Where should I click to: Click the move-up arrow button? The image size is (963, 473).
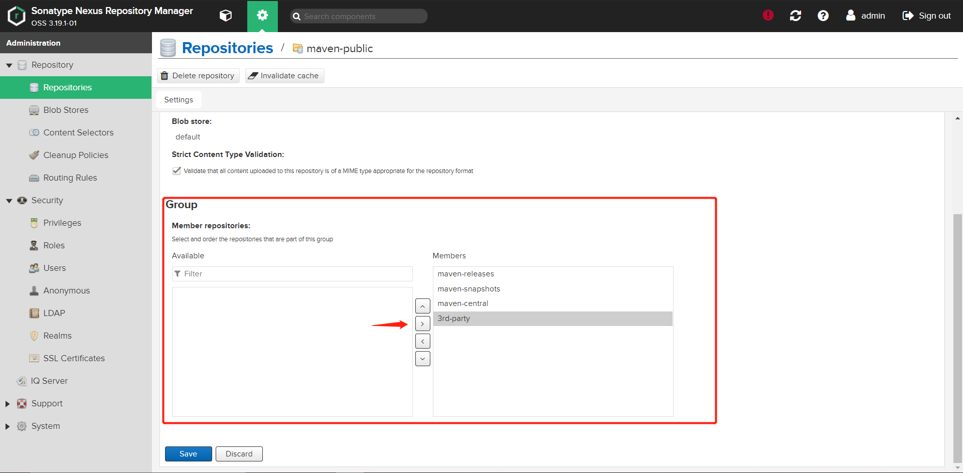pyautogui.click(x=423, y=306)
